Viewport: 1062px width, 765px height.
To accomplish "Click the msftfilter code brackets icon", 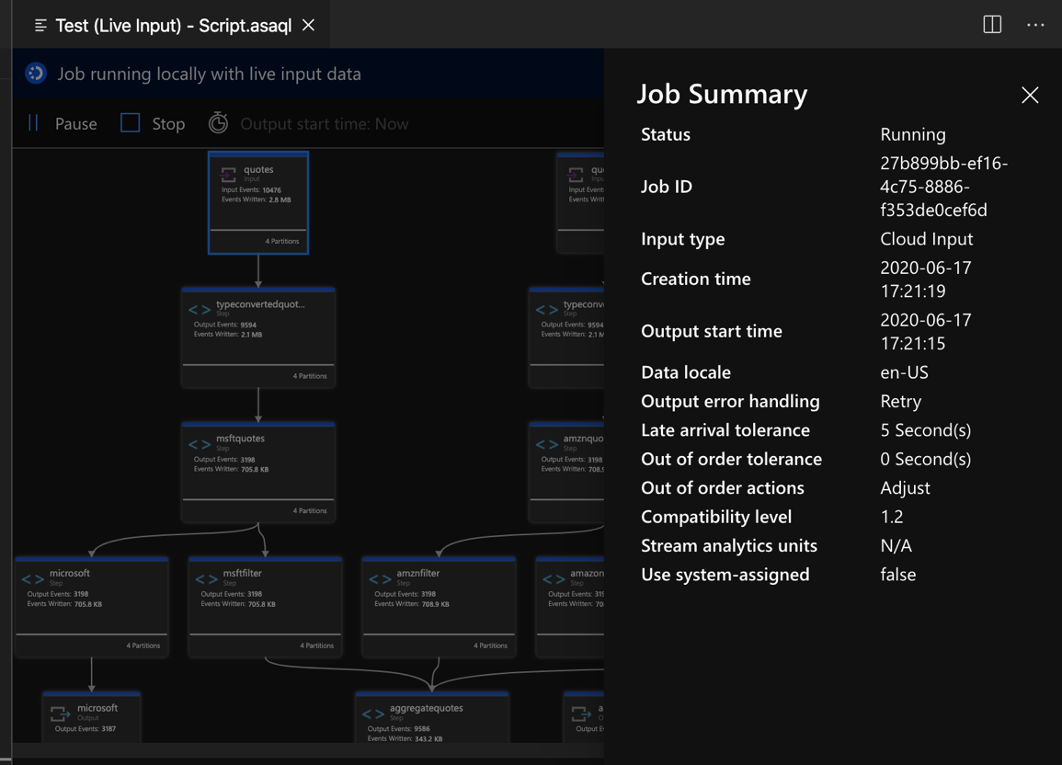I will pos(206,579).
